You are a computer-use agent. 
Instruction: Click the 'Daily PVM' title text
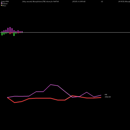[5, 2]
